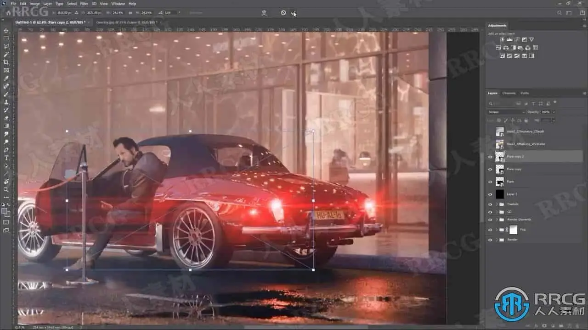Cancel the transform in options bar
This screenshot has width=588, height=330.
tap(283, 13)
